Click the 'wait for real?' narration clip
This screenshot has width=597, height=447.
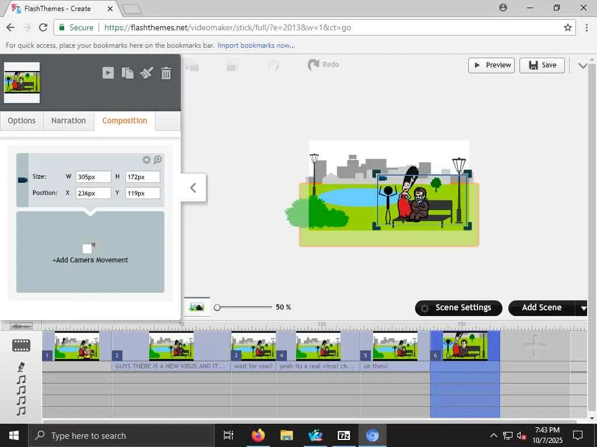click(x=254, y=367)
